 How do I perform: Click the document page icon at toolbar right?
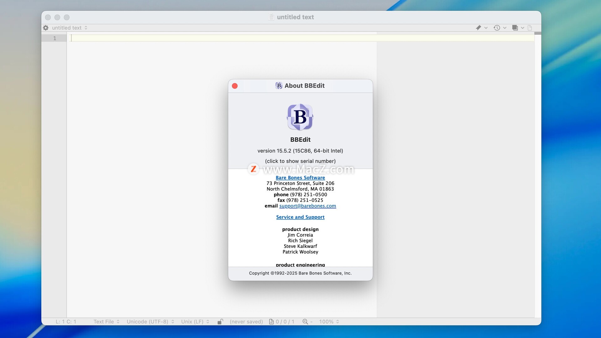[x=530, y=28]
